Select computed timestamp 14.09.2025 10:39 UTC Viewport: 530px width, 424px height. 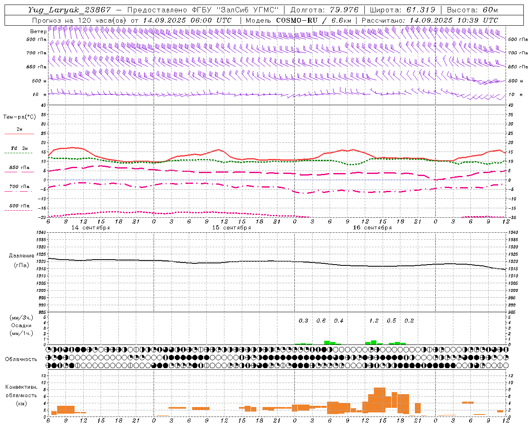(x=454, y=20)
